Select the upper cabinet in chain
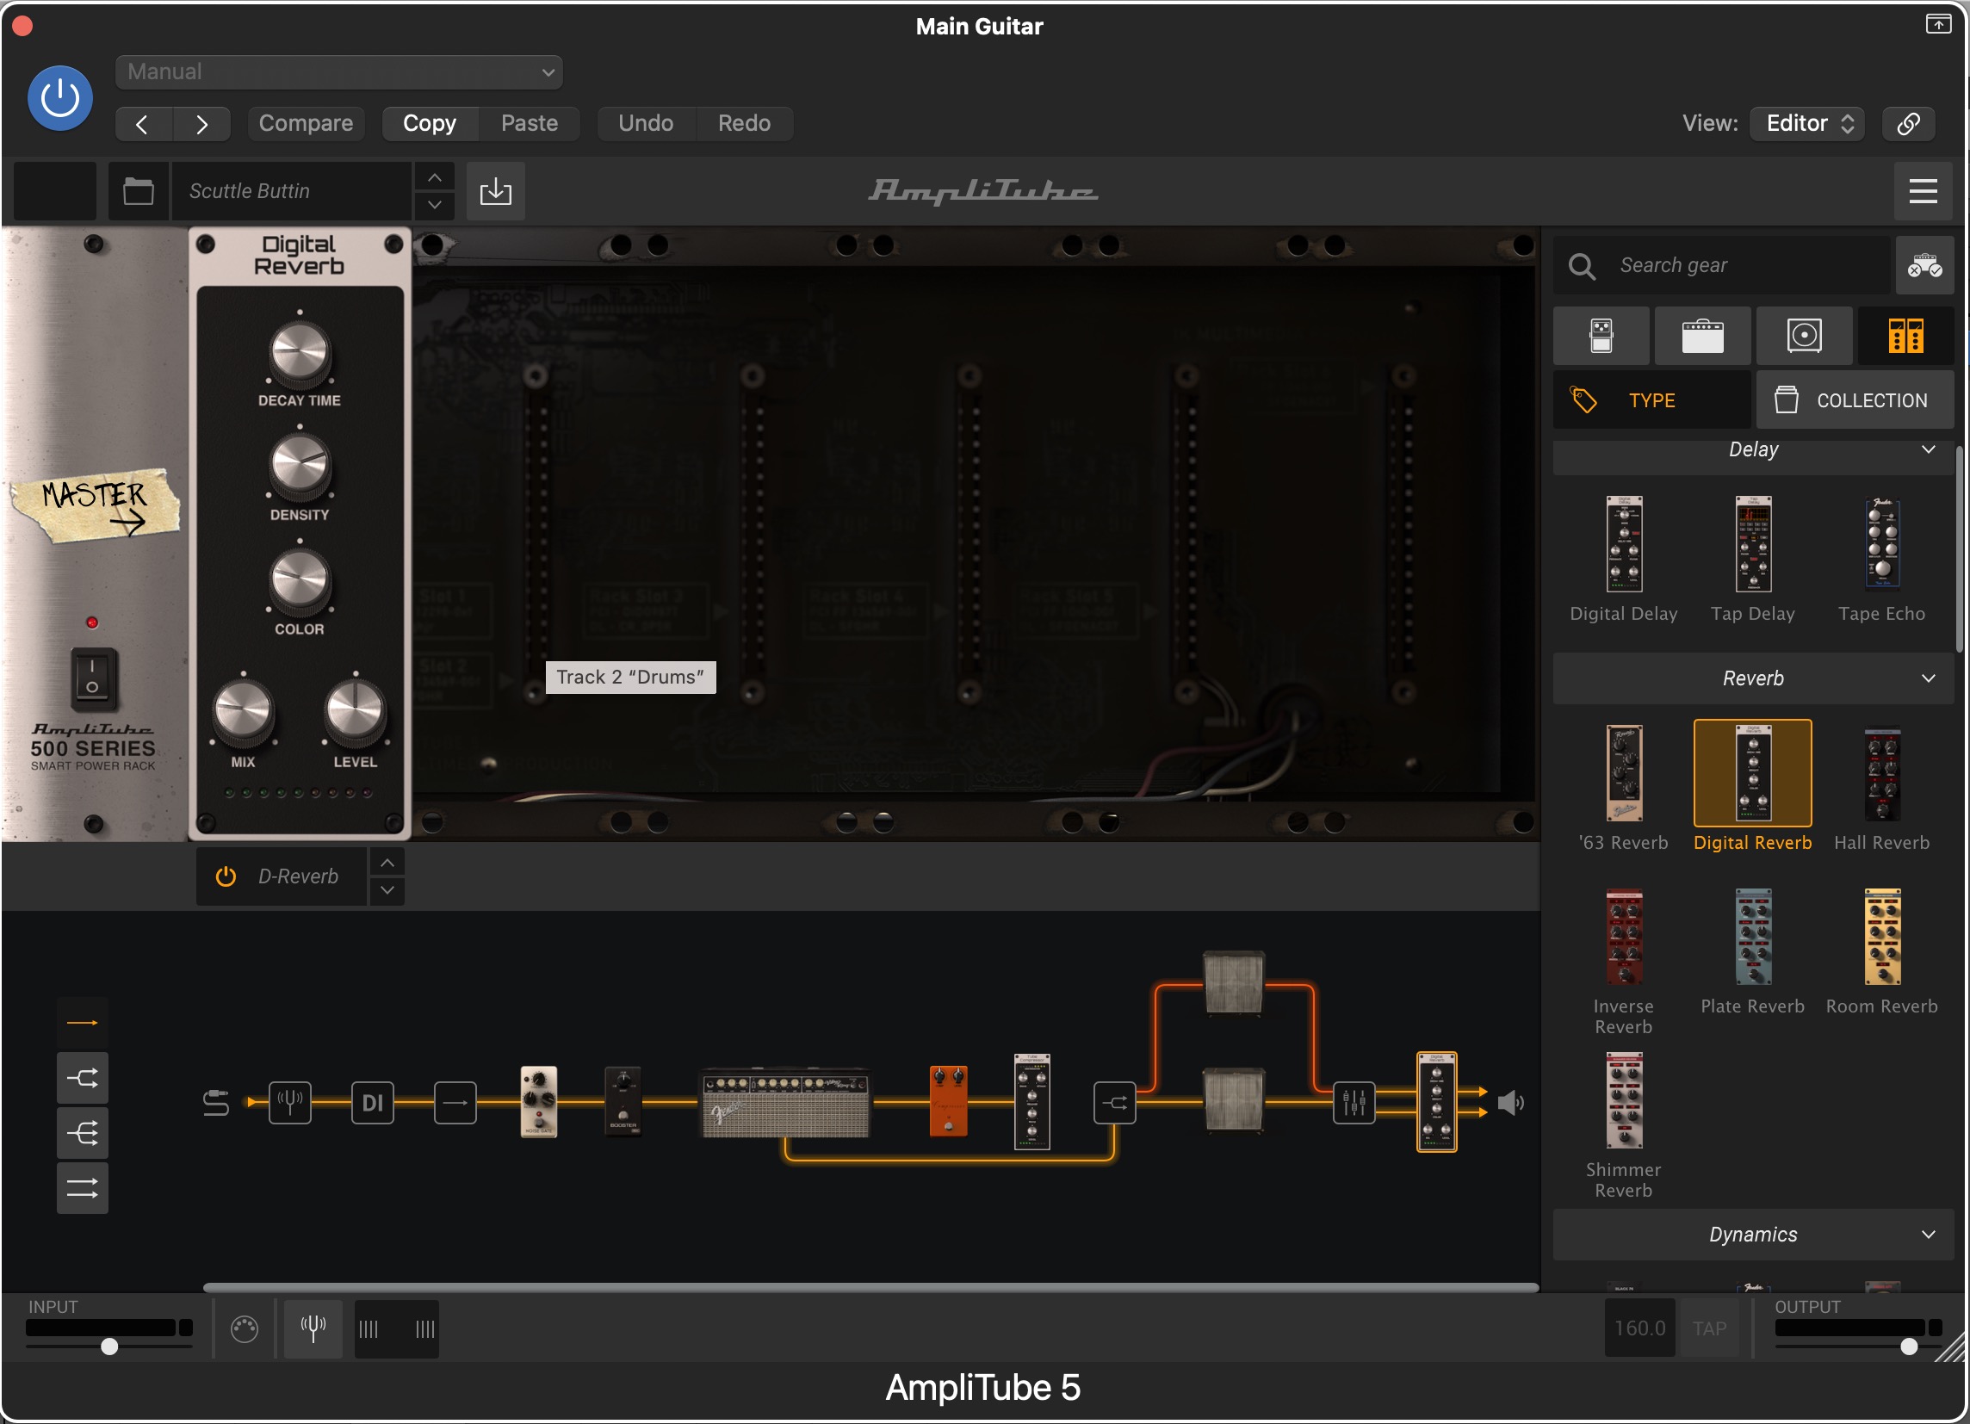This screenshot has width=1970, height=1424. pyautogui.click(x=1234, y=984)
